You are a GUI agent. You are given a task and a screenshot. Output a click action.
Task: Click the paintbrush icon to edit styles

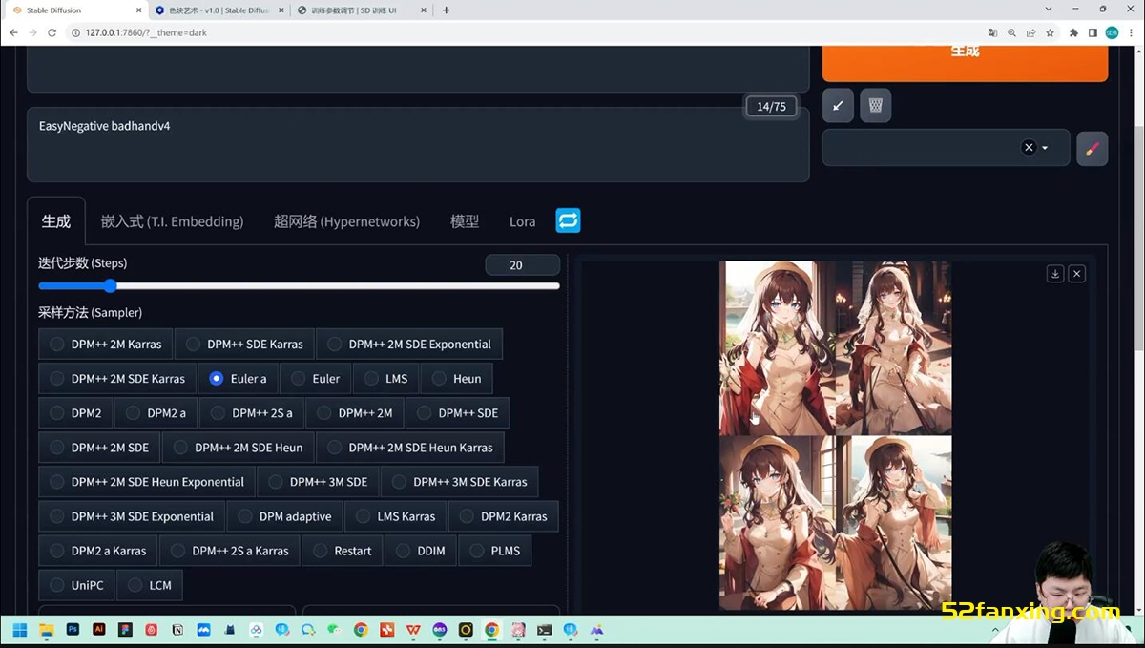point(1093,148)
